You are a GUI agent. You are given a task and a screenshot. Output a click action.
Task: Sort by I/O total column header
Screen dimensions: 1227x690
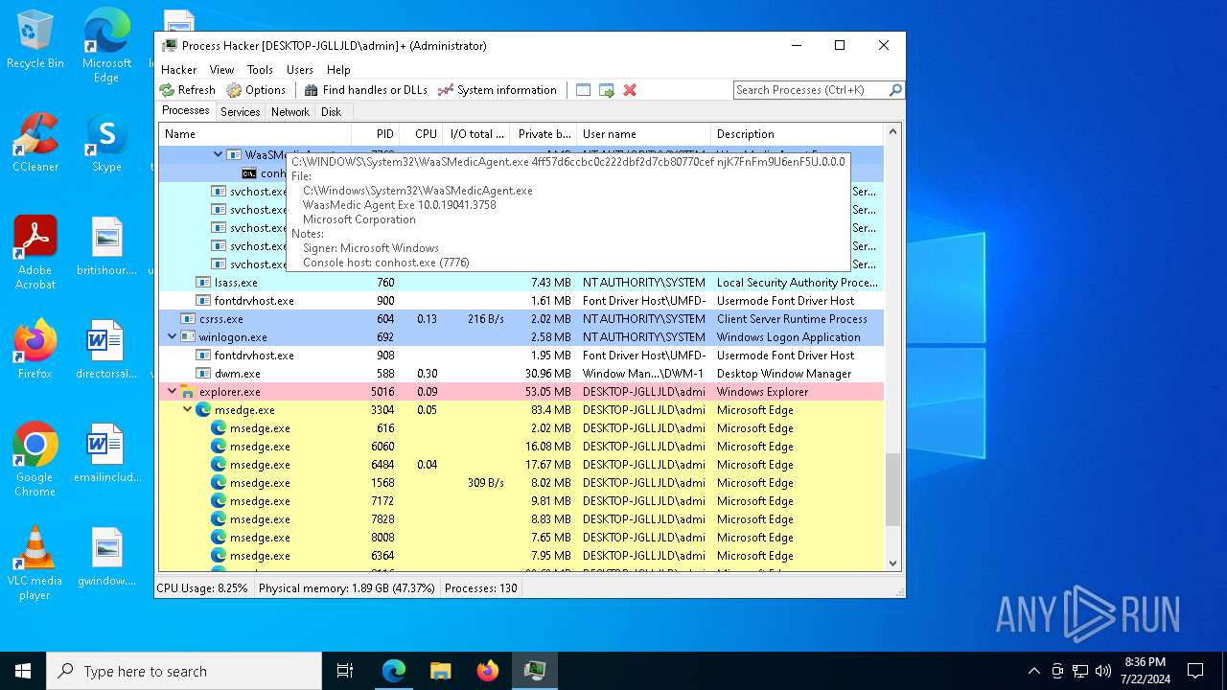point(475,134)
